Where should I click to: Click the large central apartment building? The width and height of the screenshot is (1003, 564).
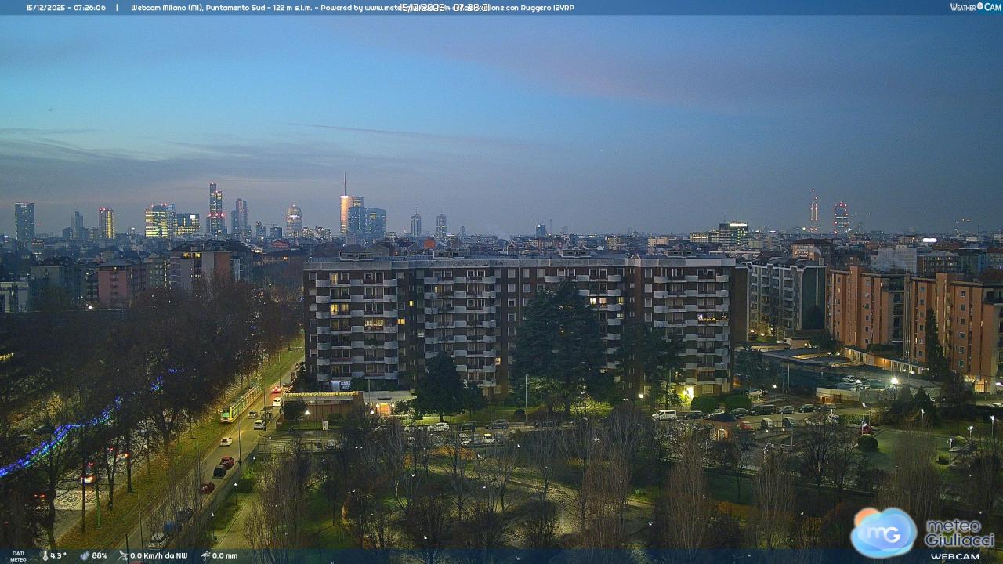pyautogui.click(x=517, y=321)
